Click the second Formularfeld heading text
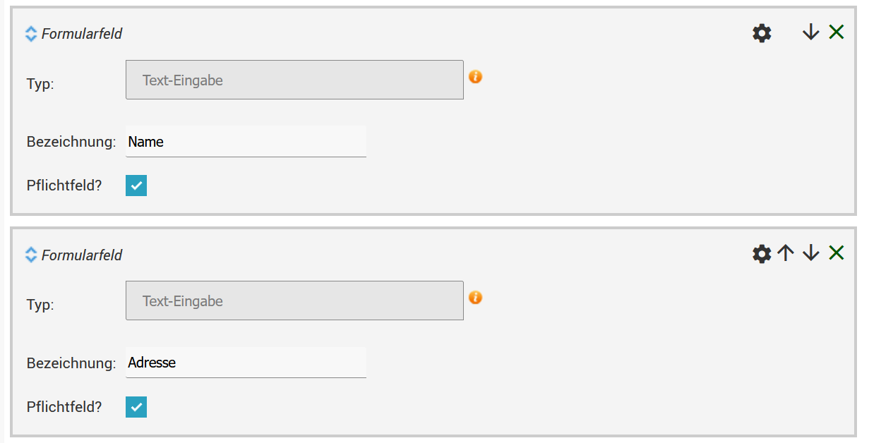Screen dimensions: 869x443 (82, 255)
